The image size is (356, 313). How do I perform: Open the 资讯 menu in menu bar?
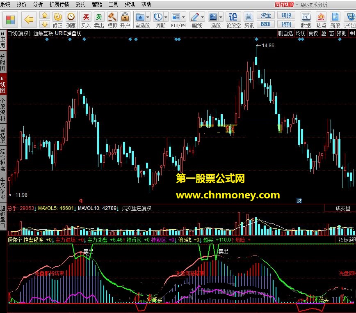tap(130, 4)
